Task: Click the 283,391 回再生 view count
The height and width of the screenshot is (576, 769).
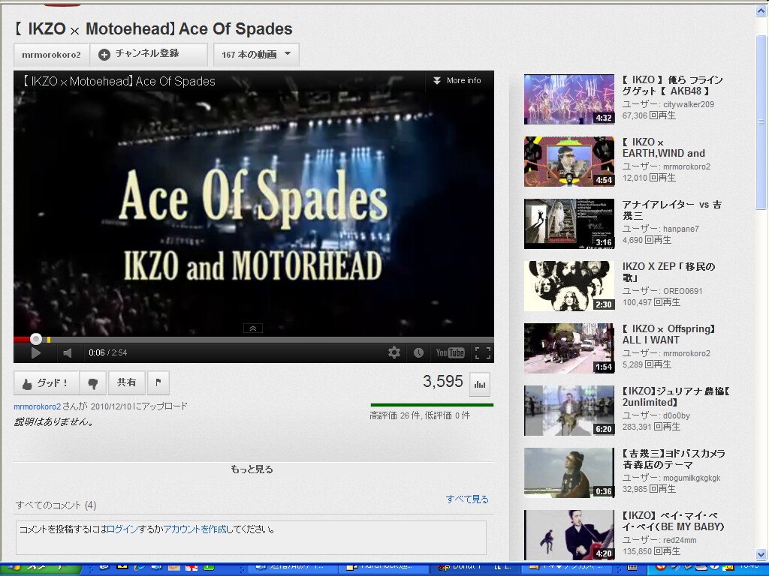Action: [x=651, y=427]
